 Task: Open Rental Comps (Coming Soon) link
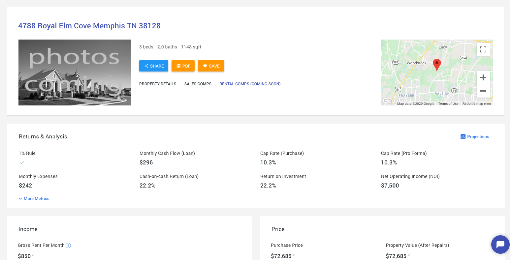250,84
